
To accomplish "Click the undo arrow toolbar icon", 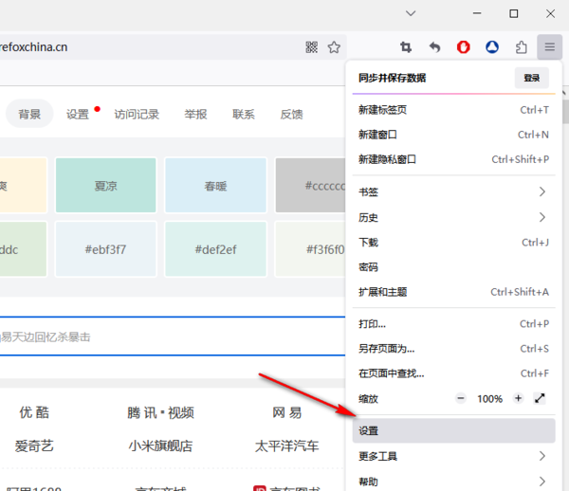I will point(434,47).
